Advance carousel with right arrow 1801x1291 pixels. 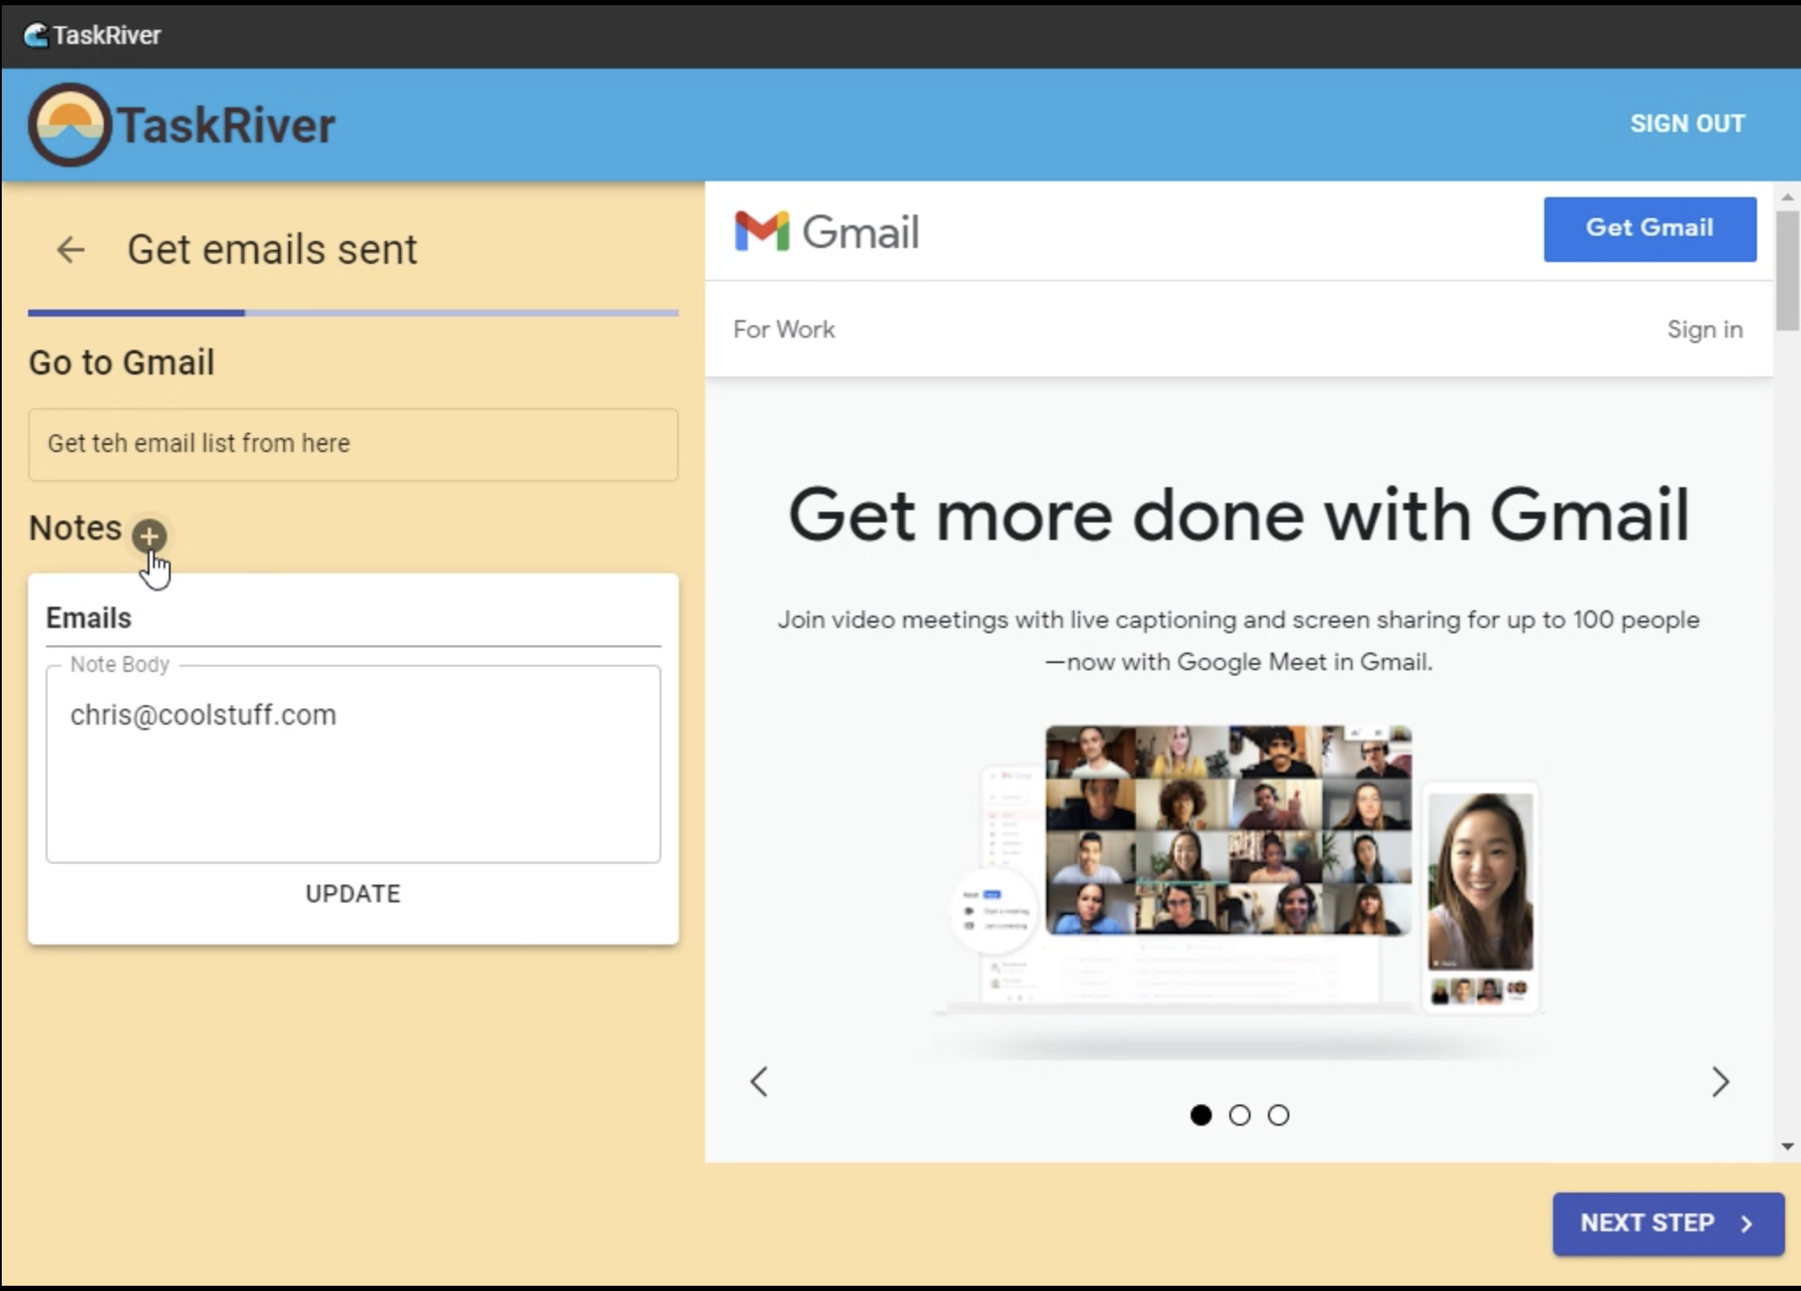pyautogui.click(x=1720, y=1082)
